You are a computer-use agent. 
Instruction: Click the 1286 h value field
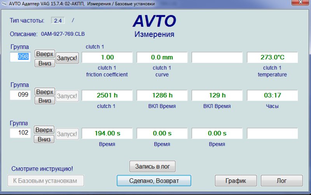pos(162,96)
